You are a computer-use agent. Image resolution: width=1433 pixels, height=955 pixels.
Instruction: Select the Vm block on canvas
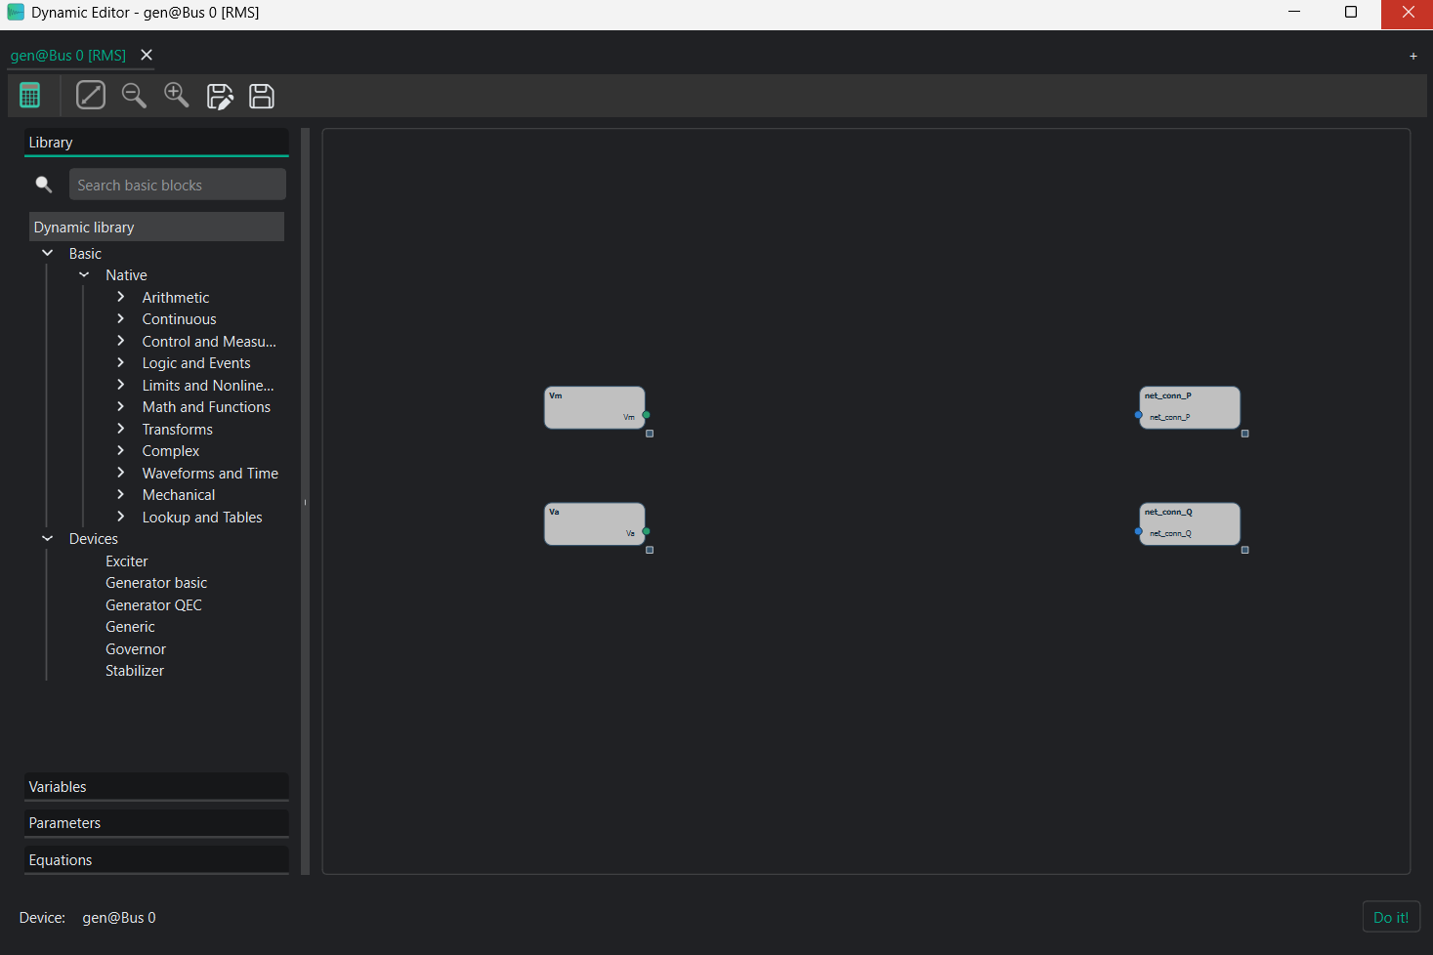click(x=594, y=407)
